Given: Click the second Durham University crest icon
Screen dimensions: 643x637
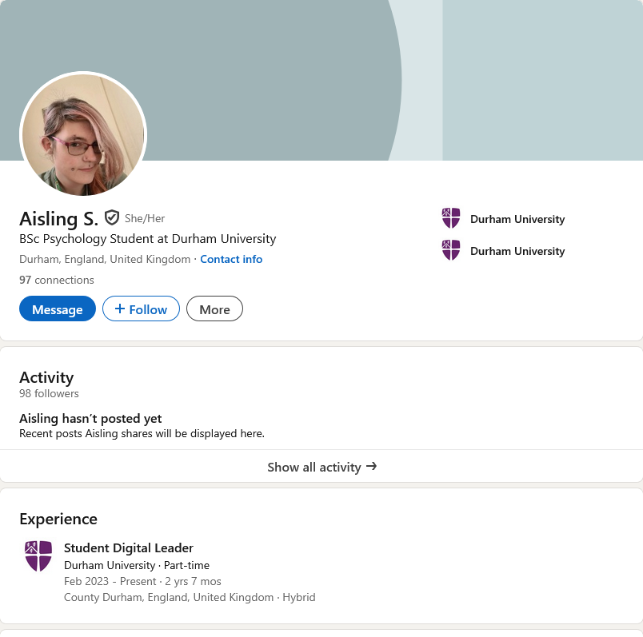Looking at the screenshot, I should tap(451, 250).
